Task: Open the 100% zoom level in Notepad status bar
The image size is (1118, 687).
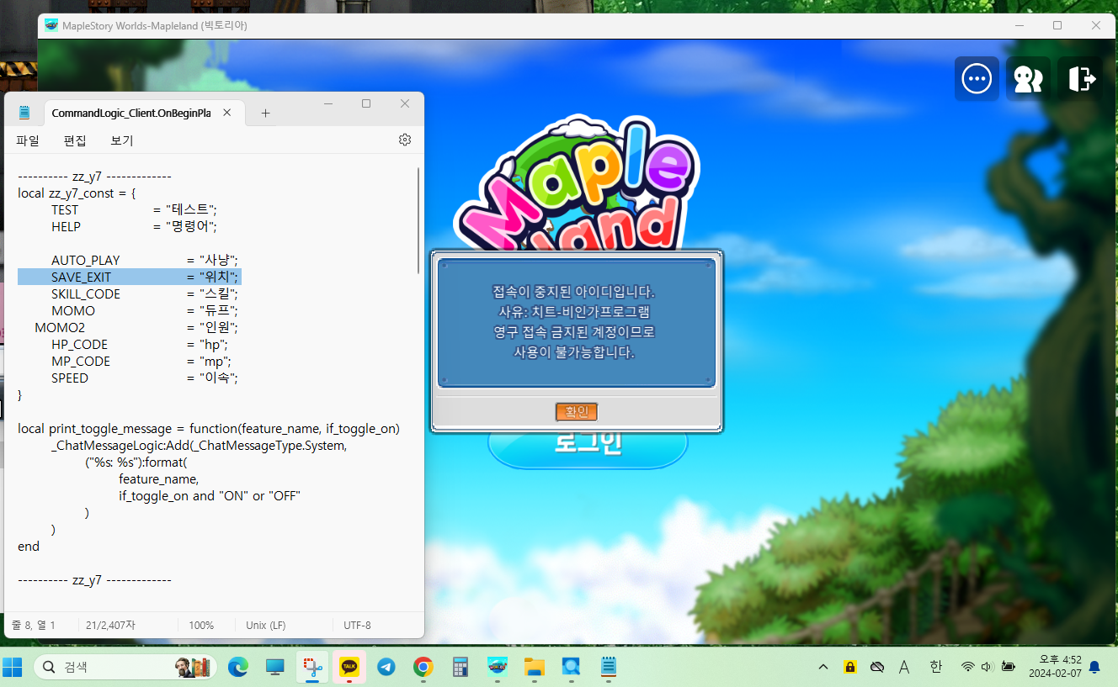Action: [201, 626]
